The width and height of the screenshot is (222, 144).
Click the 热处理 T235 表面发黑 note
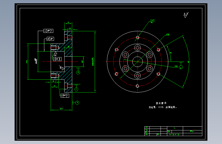tap(163, 107)
